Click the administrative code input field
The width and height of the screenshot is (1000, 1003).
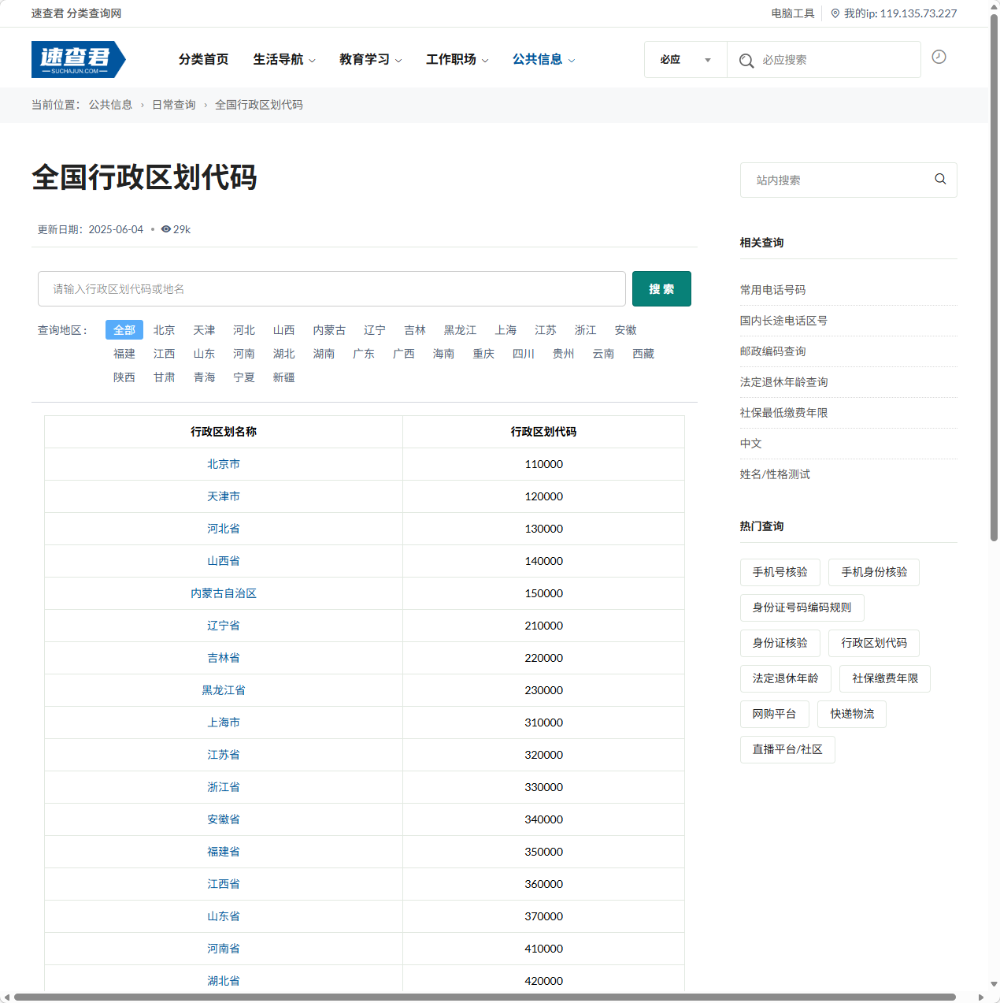click(331, 288)
